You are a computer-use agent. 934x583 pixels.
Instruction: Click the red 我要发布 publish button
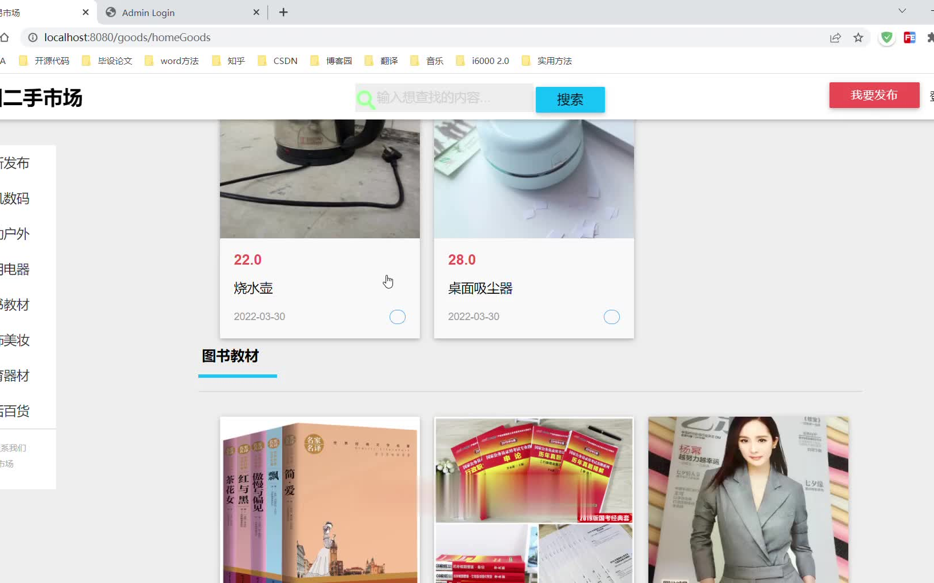(873, 95)
